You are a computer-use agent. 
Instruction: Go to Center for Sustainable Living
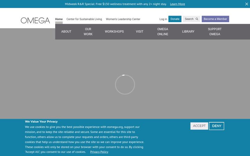84,19
